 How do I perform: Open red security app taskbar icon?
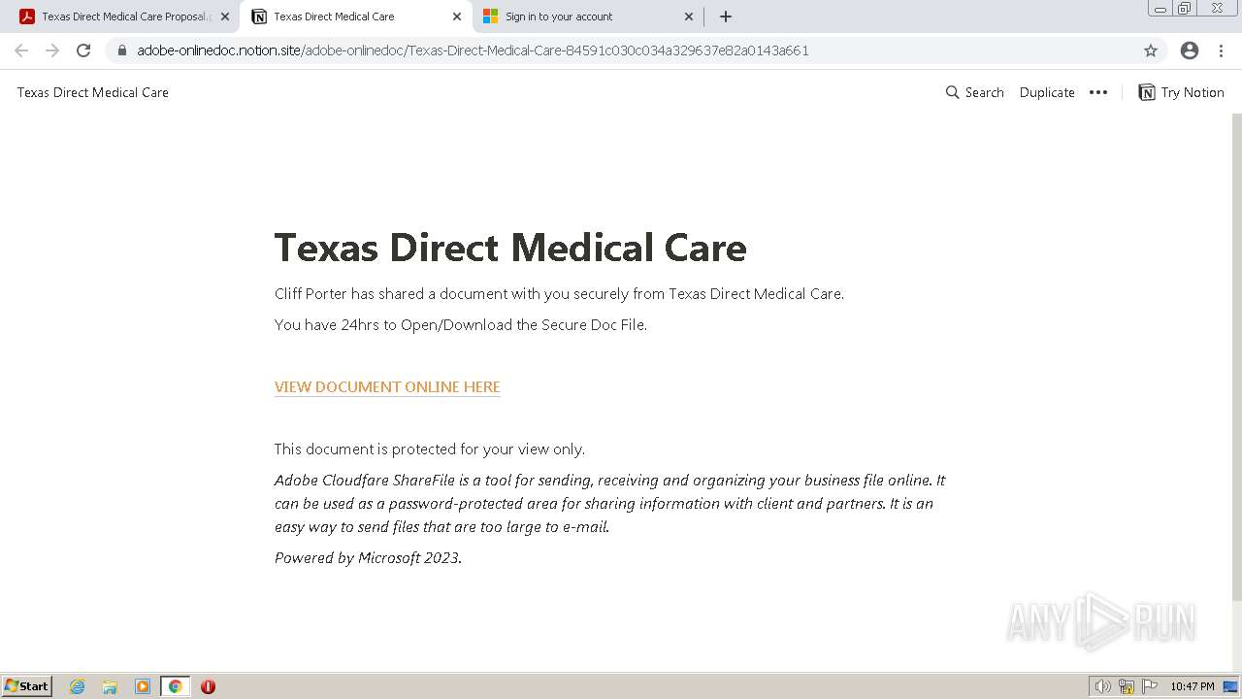[208, 686]
